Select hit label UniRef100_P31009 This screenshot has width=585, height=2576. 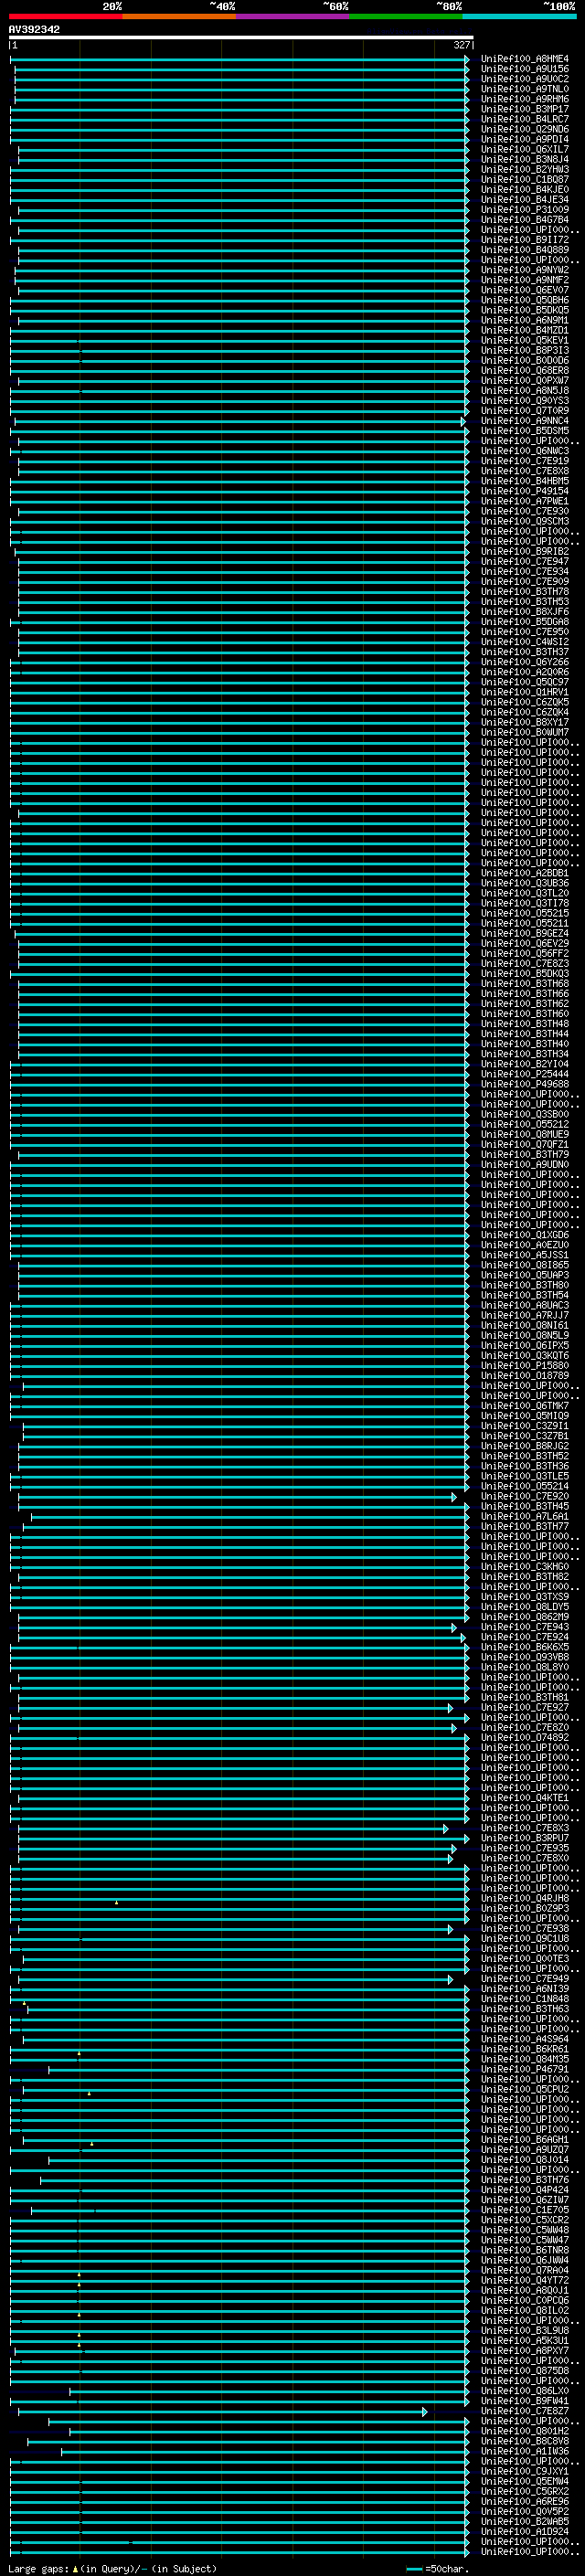click(525, 210)
